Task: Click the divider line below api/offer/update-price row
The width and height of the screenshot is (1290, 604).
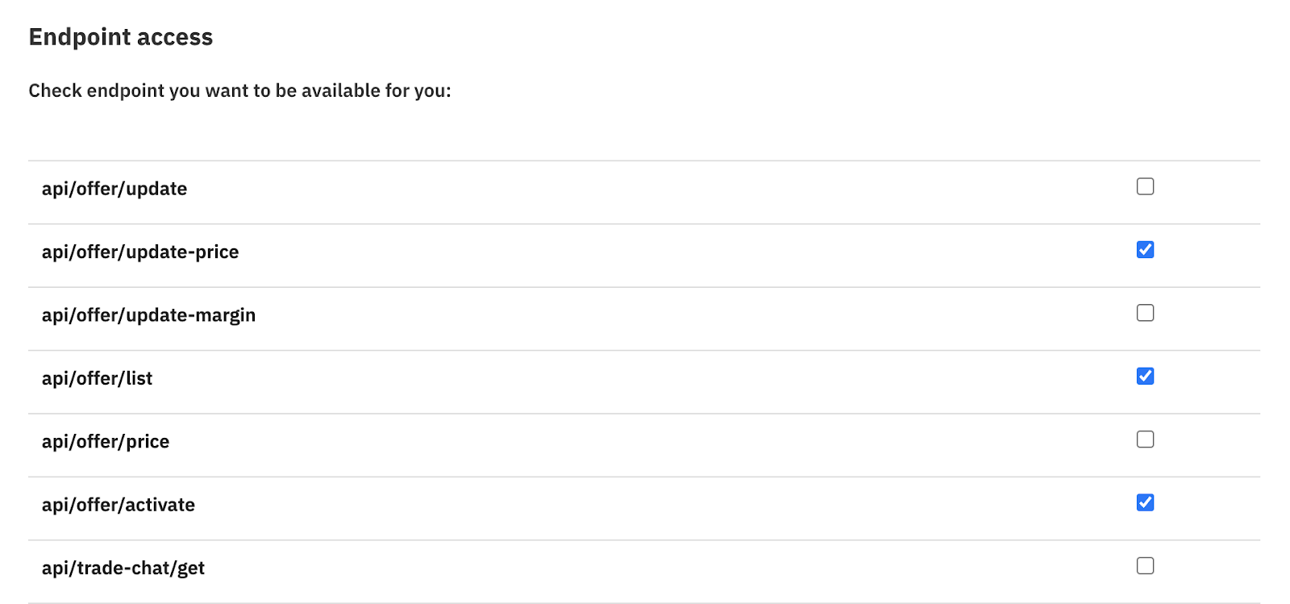Action: [x=643, y=287]
